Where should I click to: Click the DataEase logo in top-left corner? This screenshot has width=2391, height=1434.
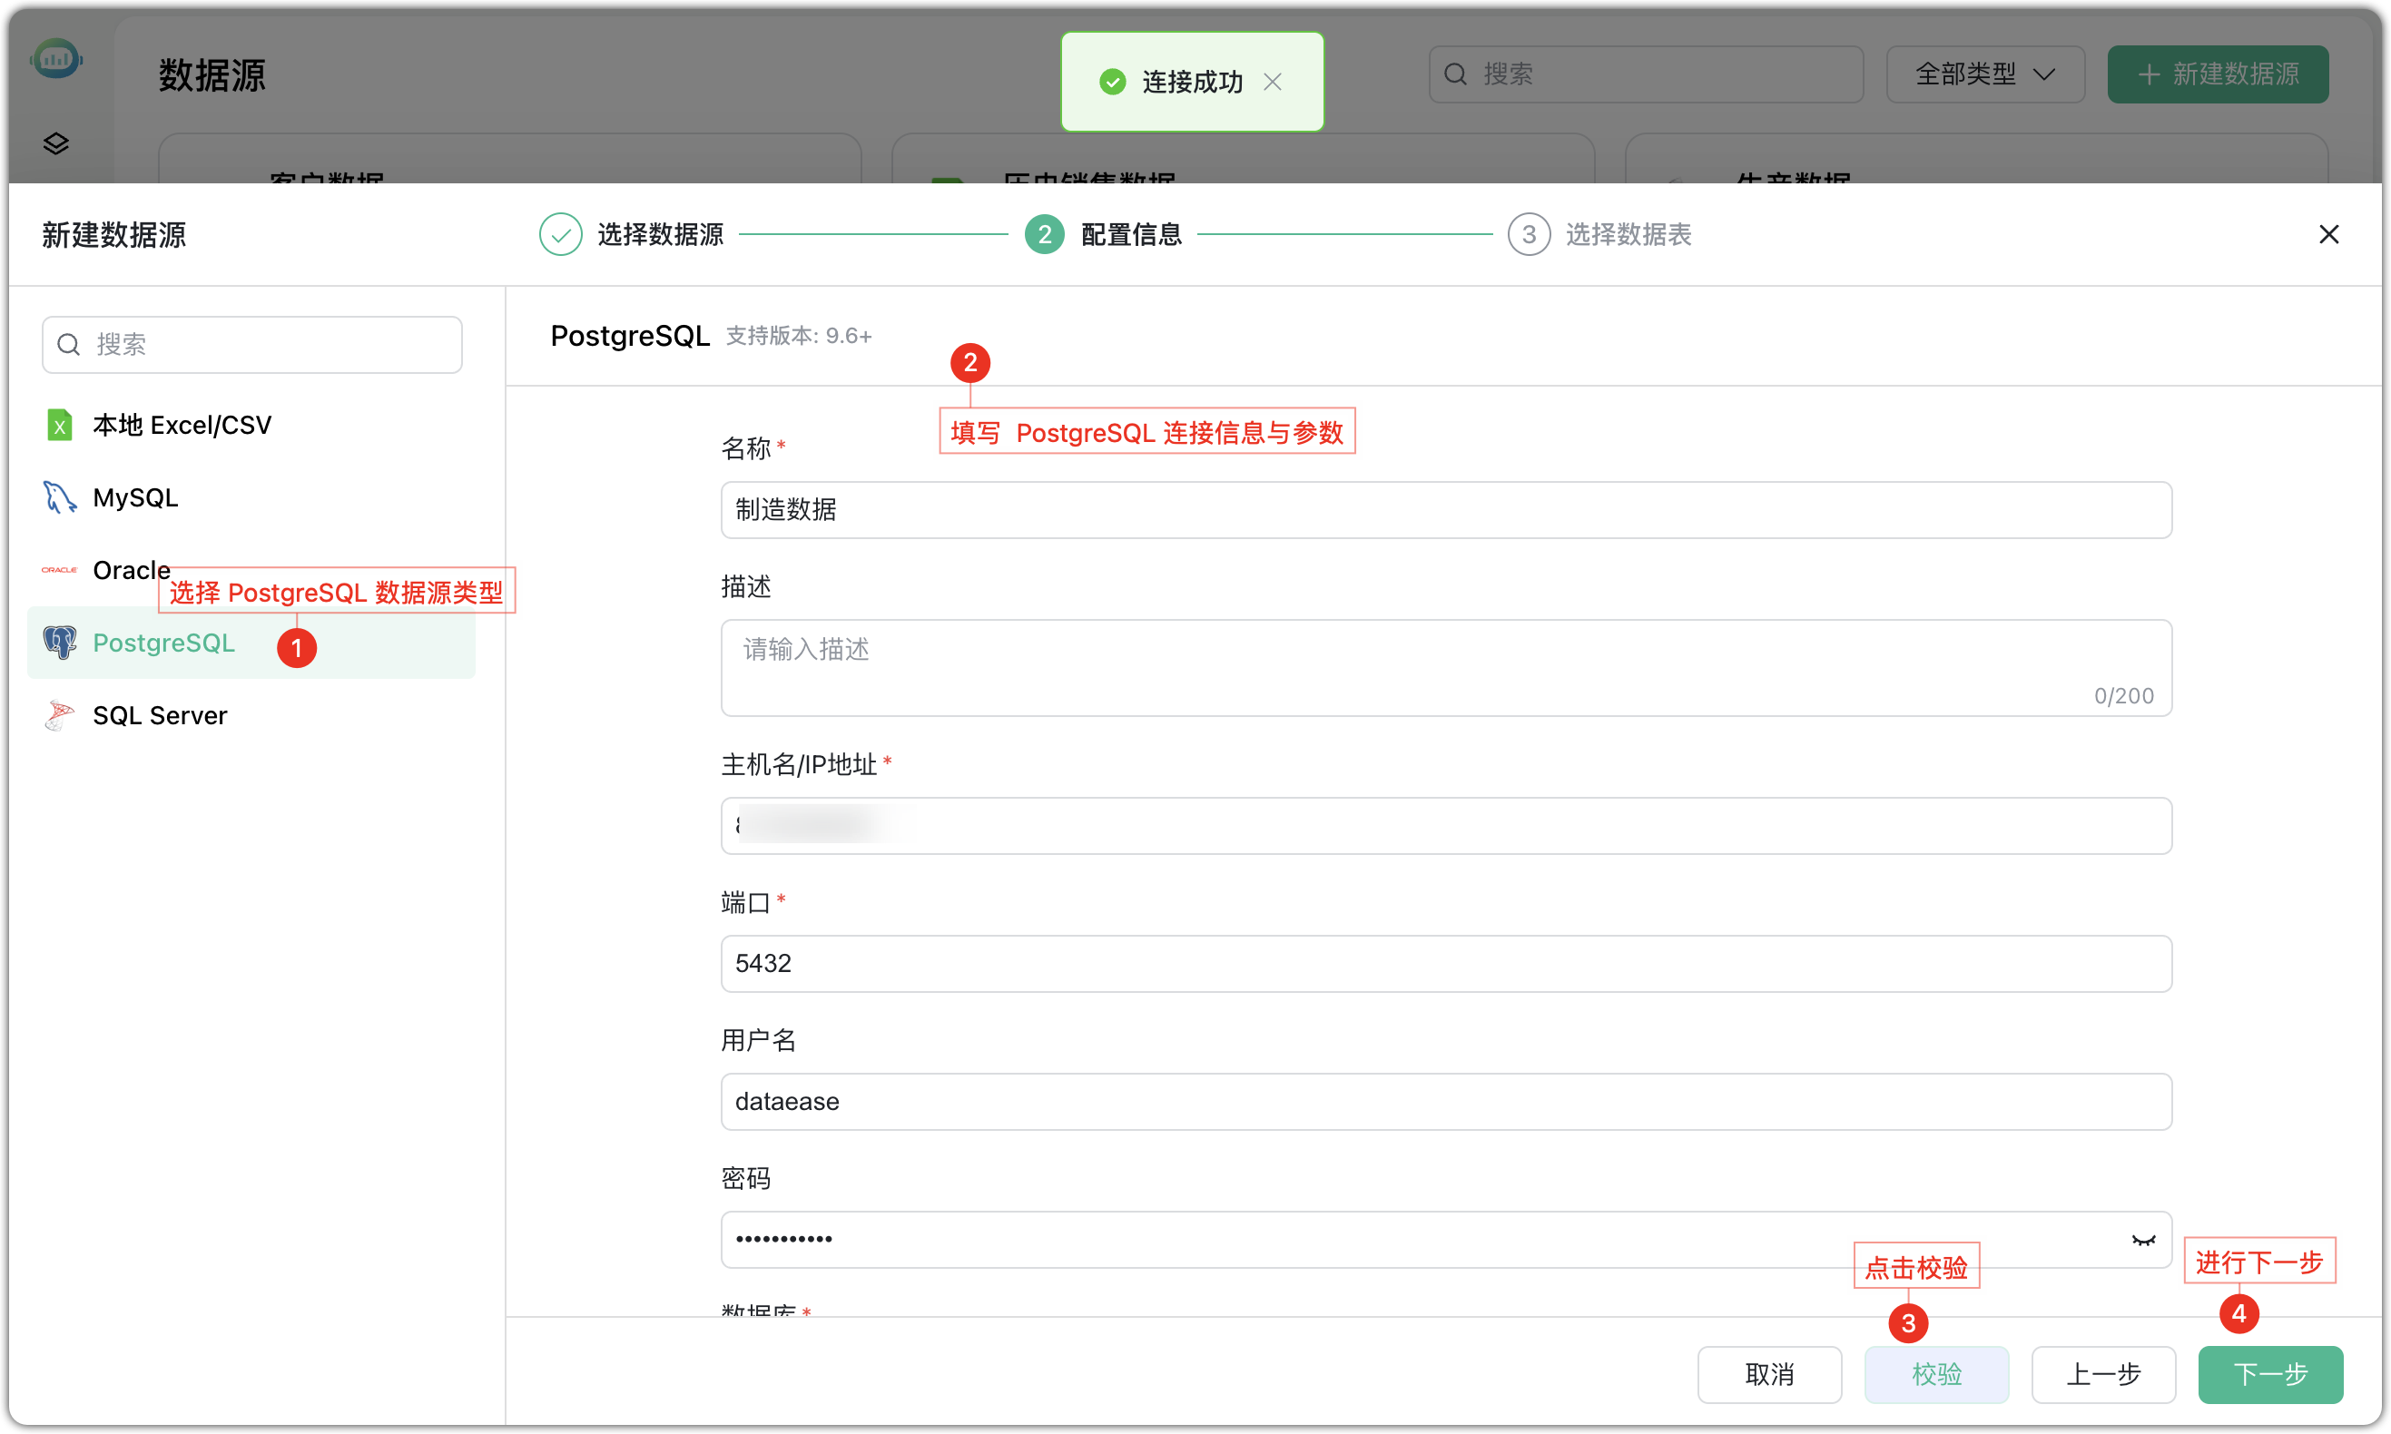(x=56, y=58)
